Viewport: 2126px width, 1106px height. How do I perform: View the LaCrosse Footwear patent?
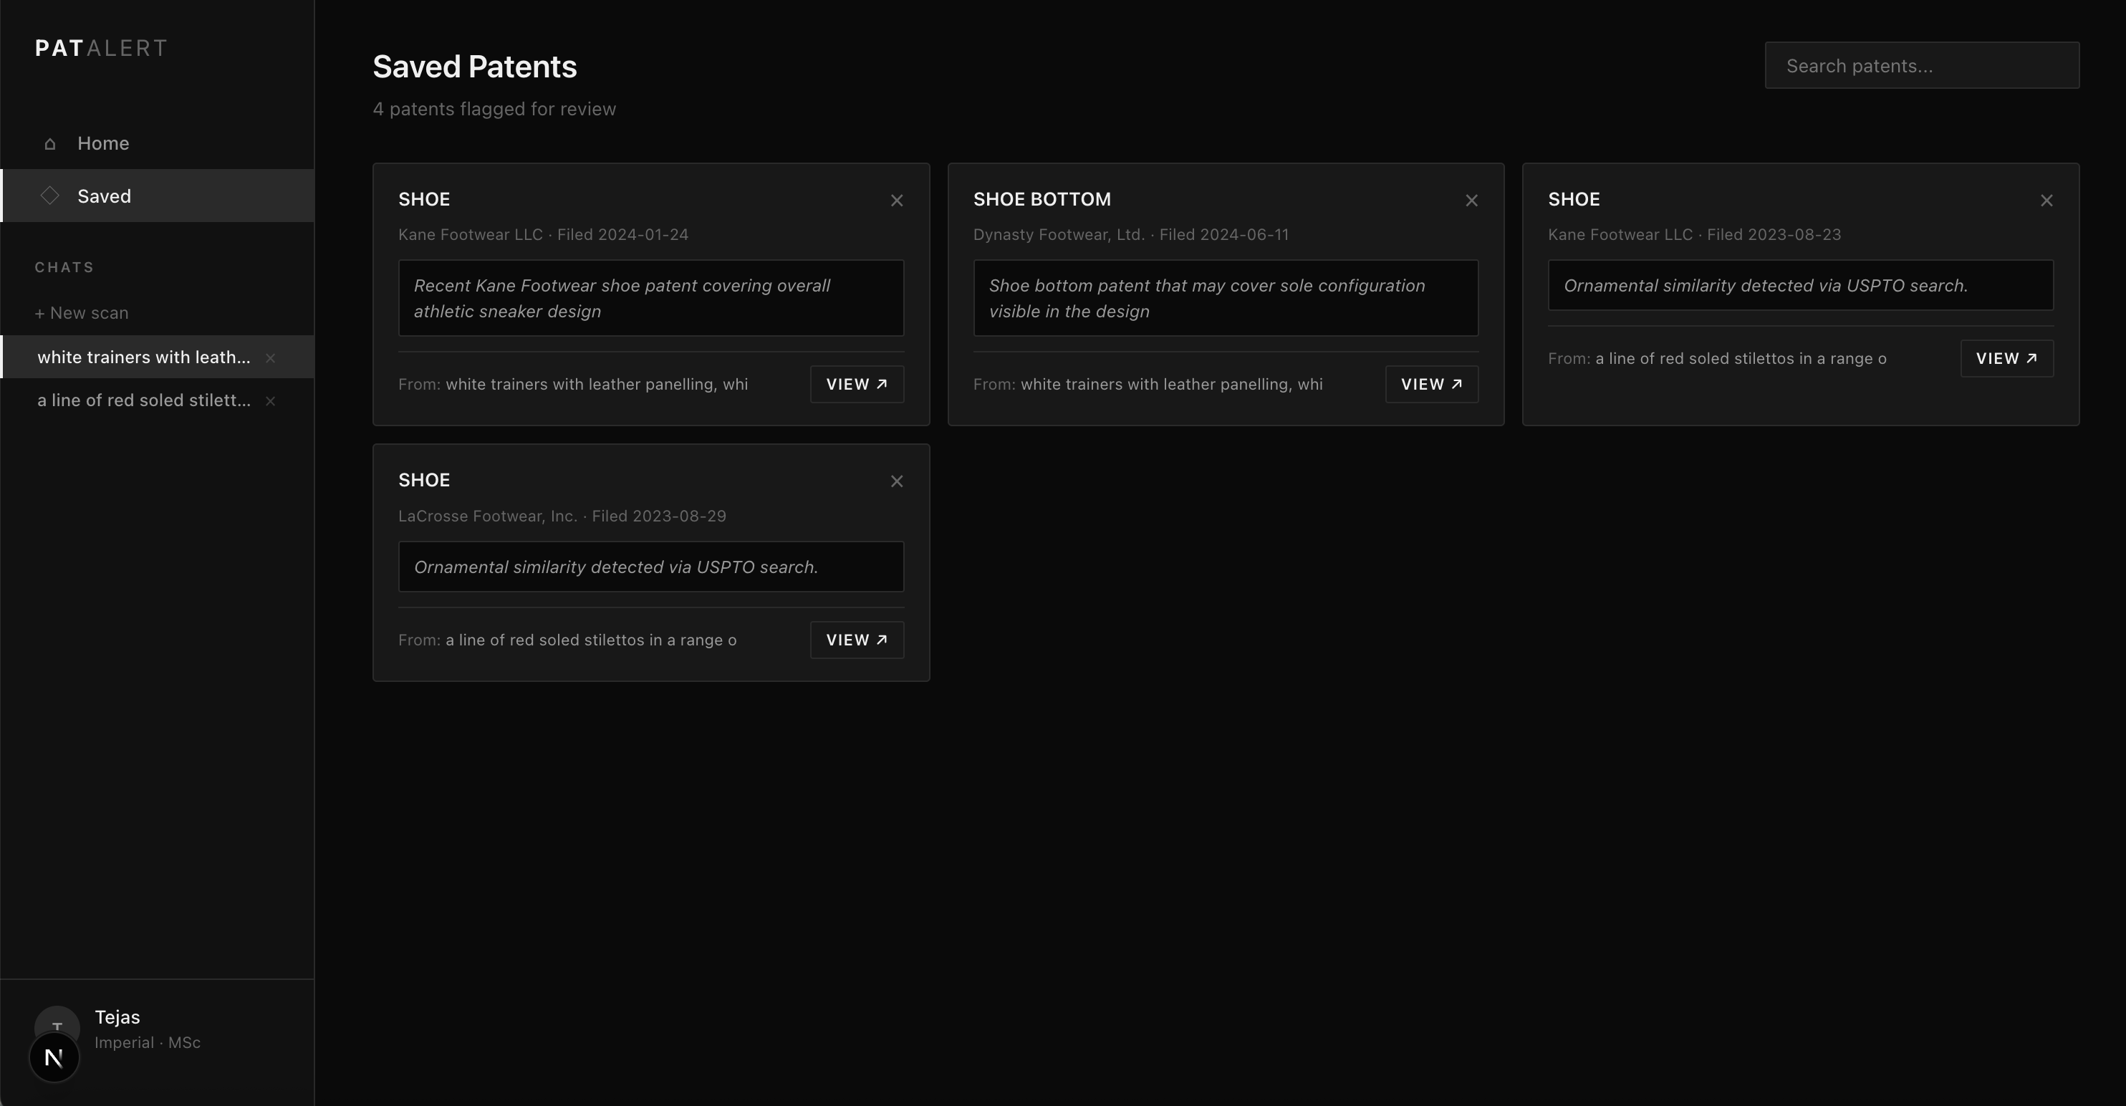pos(857,640)
